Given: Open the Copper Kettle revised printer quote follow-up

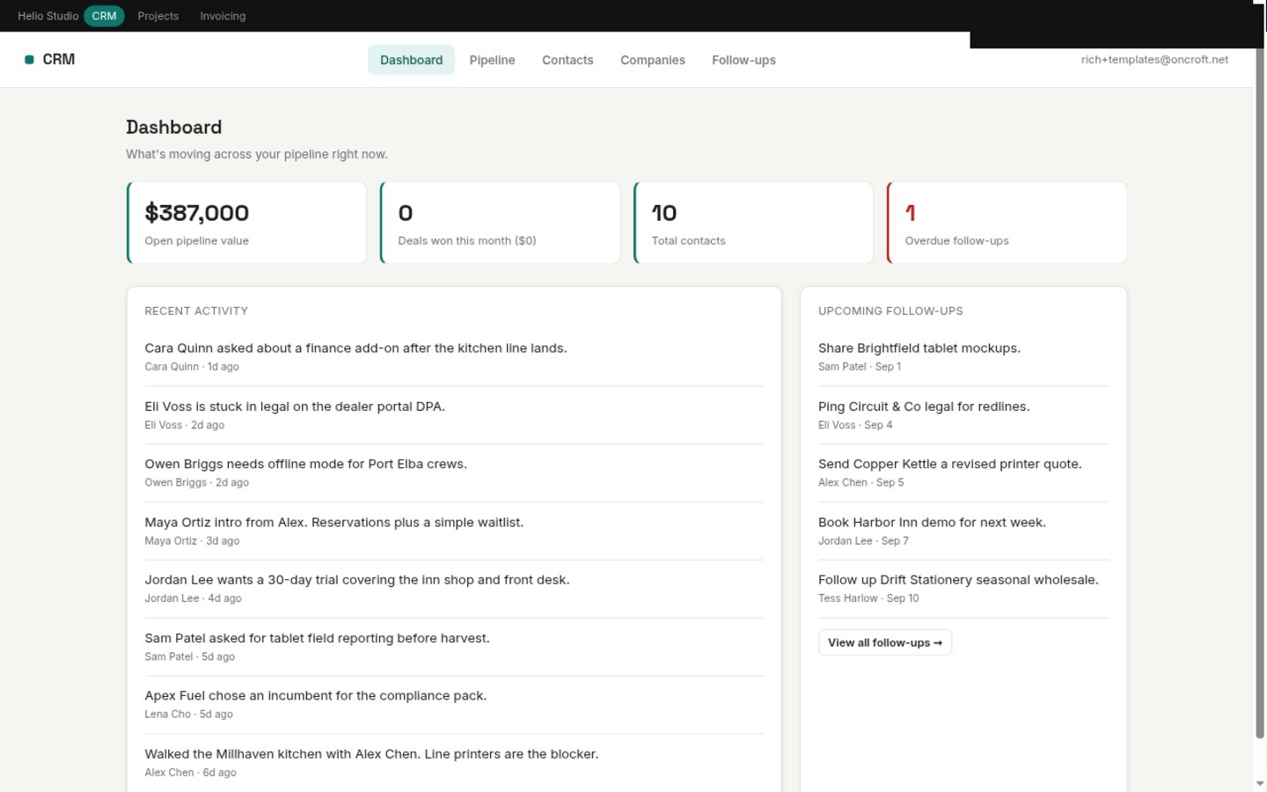Looking at the screenshot, I should coord(963,473).
